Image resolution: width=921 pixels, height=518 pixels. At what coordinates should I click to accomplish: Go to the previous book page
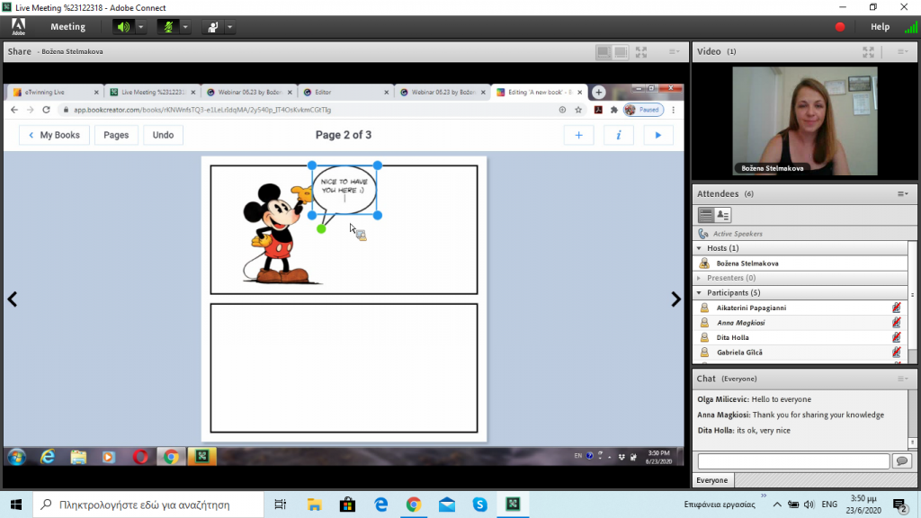(13, 299)
